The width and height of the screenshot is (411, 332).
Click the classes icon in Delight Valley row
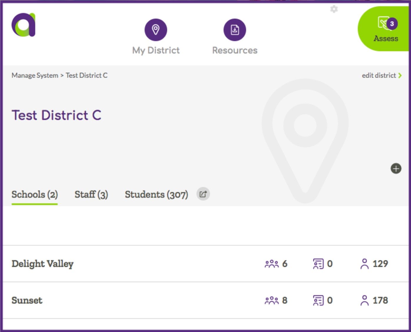click(x=318, y=264)
